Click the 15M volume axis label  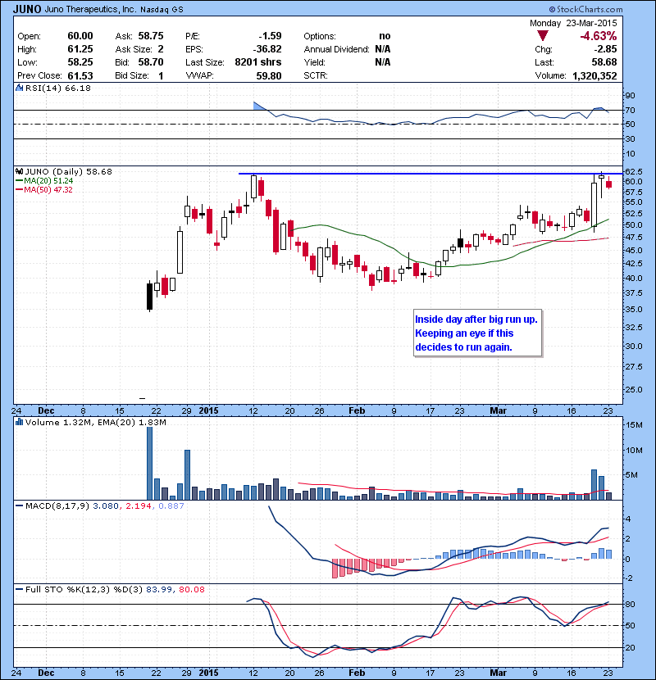coord(634,425)
